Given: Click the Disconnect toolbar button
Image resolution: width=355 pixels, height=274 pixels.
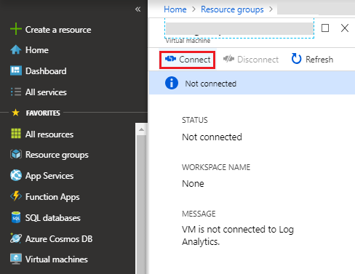Looking at the screenshot, I should pos(251,60).
